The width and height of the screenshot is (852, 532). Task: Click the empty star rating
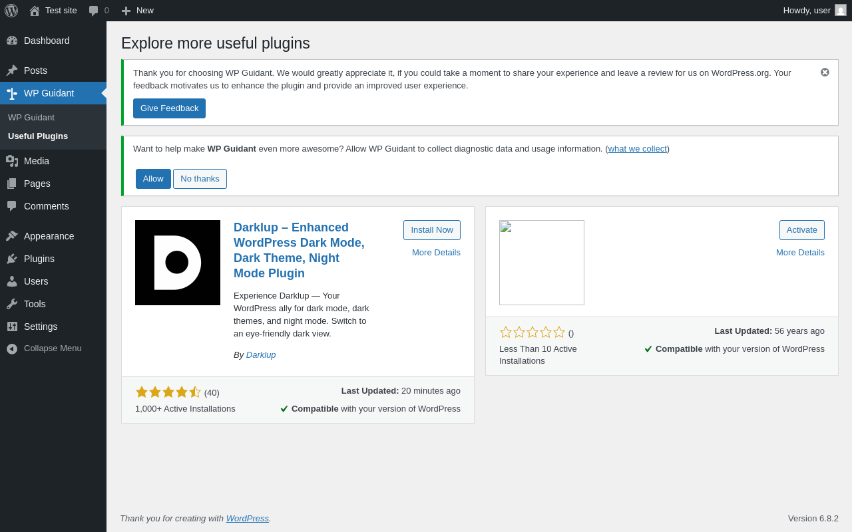click(532, 332)
